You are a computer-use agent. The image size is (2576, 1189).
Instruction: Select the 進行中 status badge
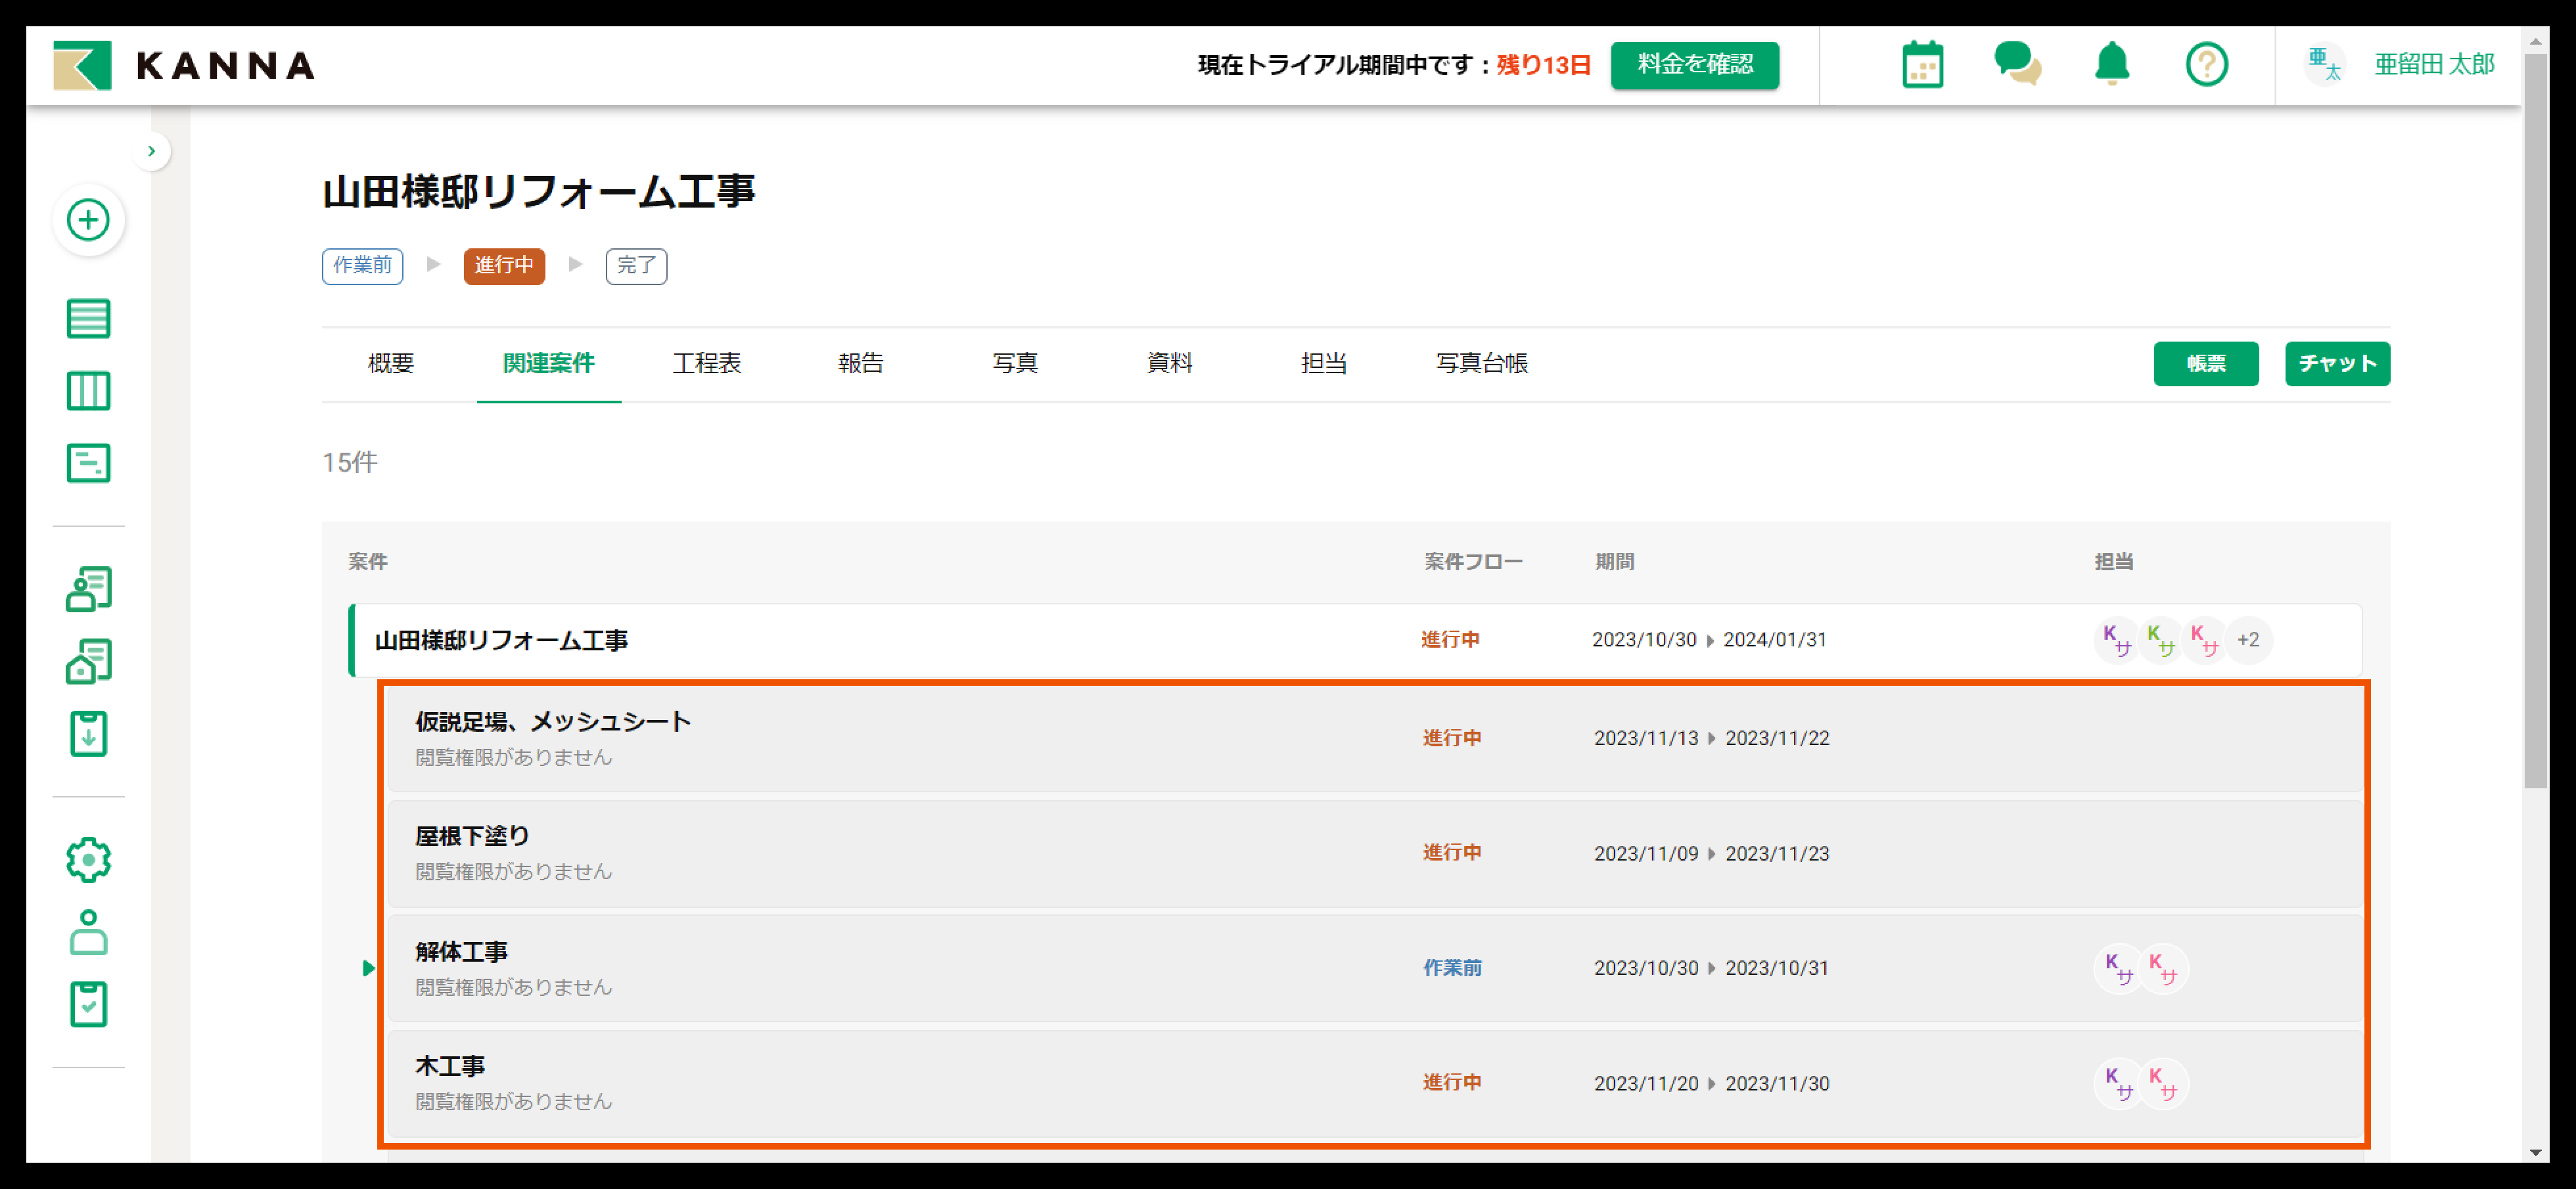pos(504,266)
